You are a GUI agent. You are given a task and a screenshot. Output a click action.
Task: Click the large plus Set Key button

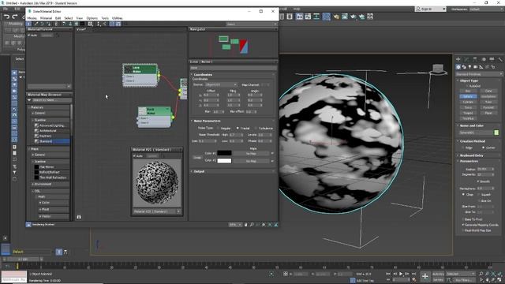point(425,276)
